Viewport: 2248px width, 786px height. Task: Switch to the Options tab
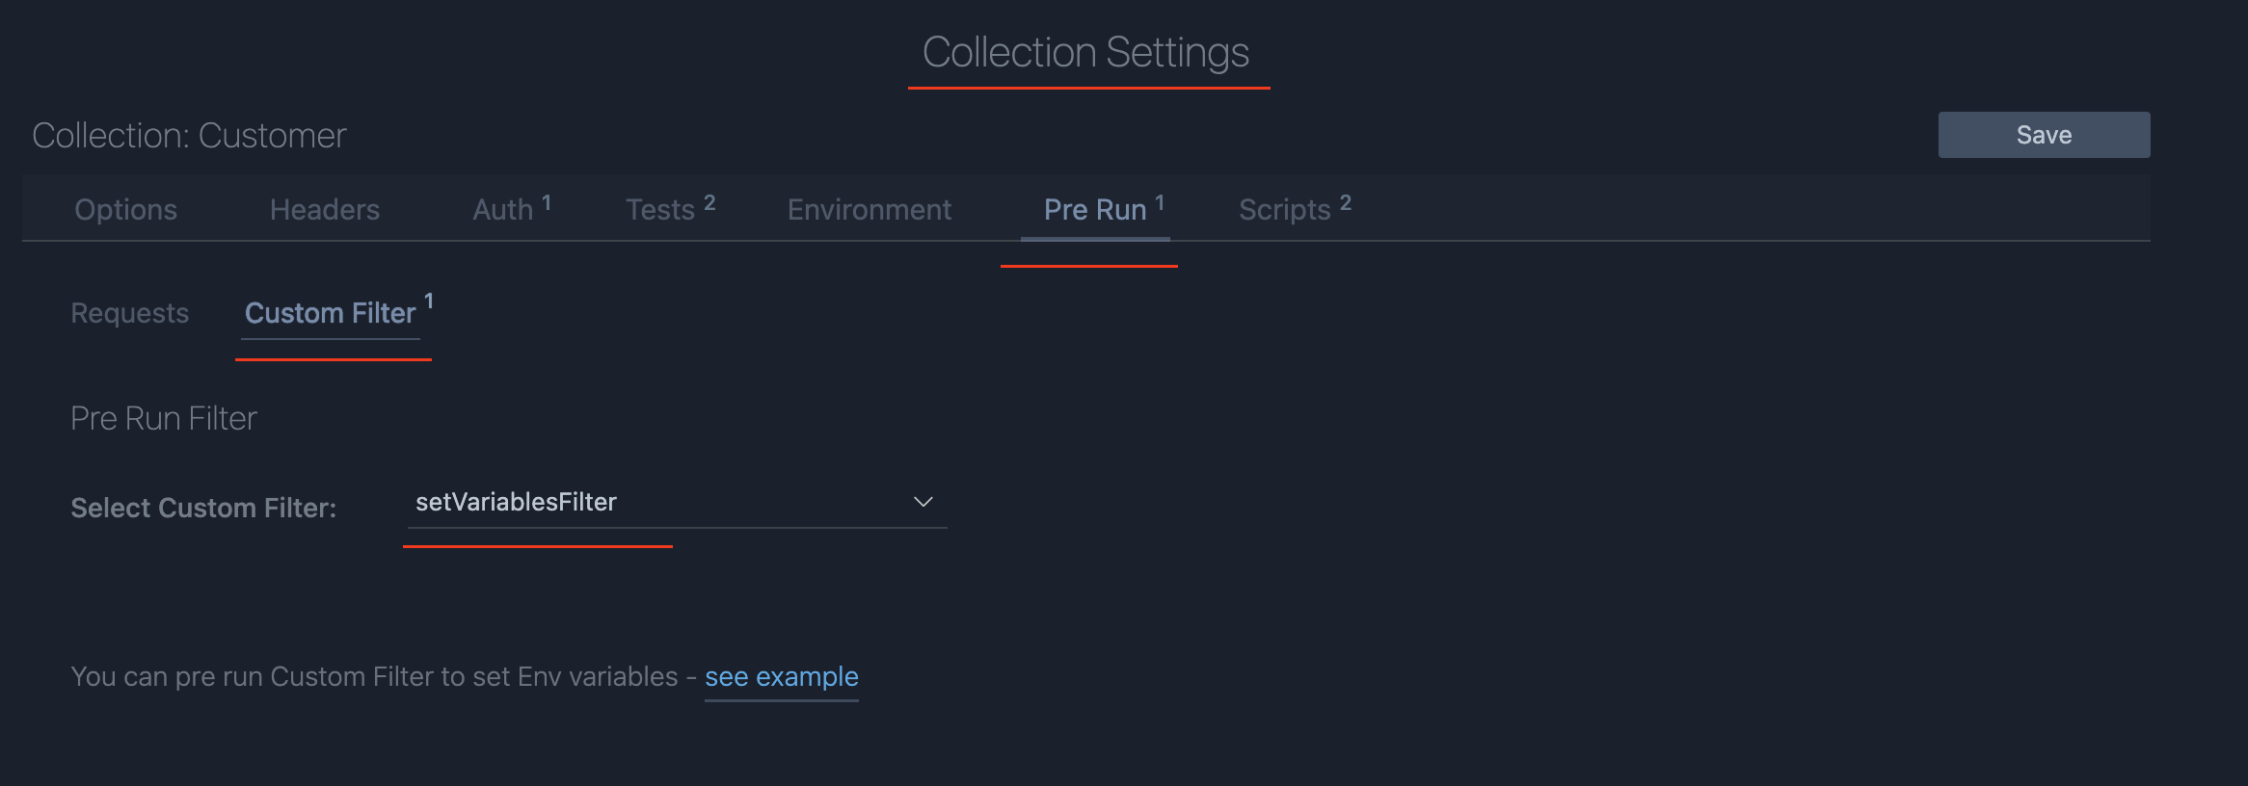tap(124, 208)
